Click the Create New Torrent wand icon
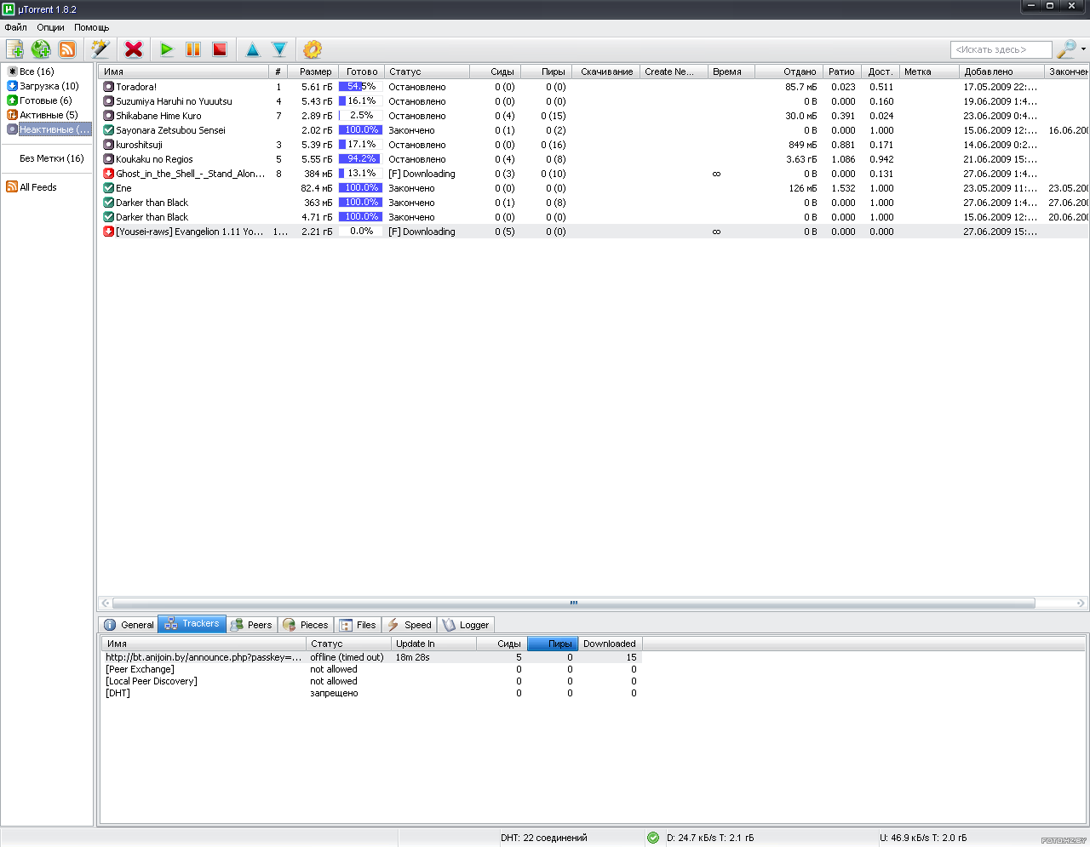 (x=100, y=49)
